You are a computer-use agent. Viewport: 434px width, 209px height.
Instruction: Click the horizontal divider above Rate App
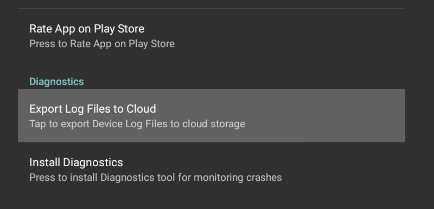tap(212, 8)
